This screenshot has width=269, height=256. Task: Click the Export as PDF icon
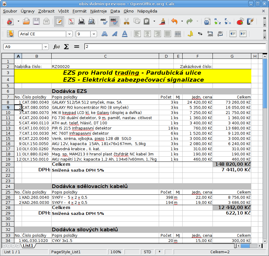pos(71,22)
